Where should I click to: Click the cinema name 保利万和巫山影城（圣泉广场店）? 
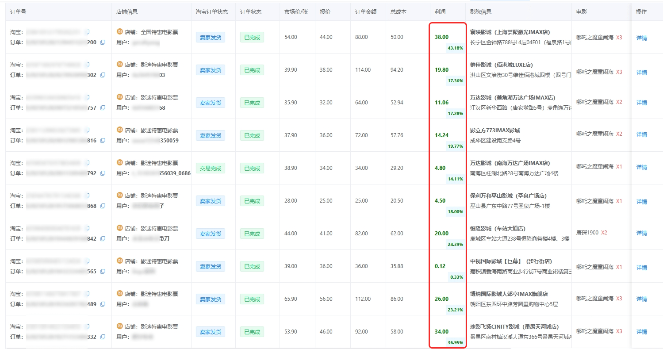tap(508, 196)
